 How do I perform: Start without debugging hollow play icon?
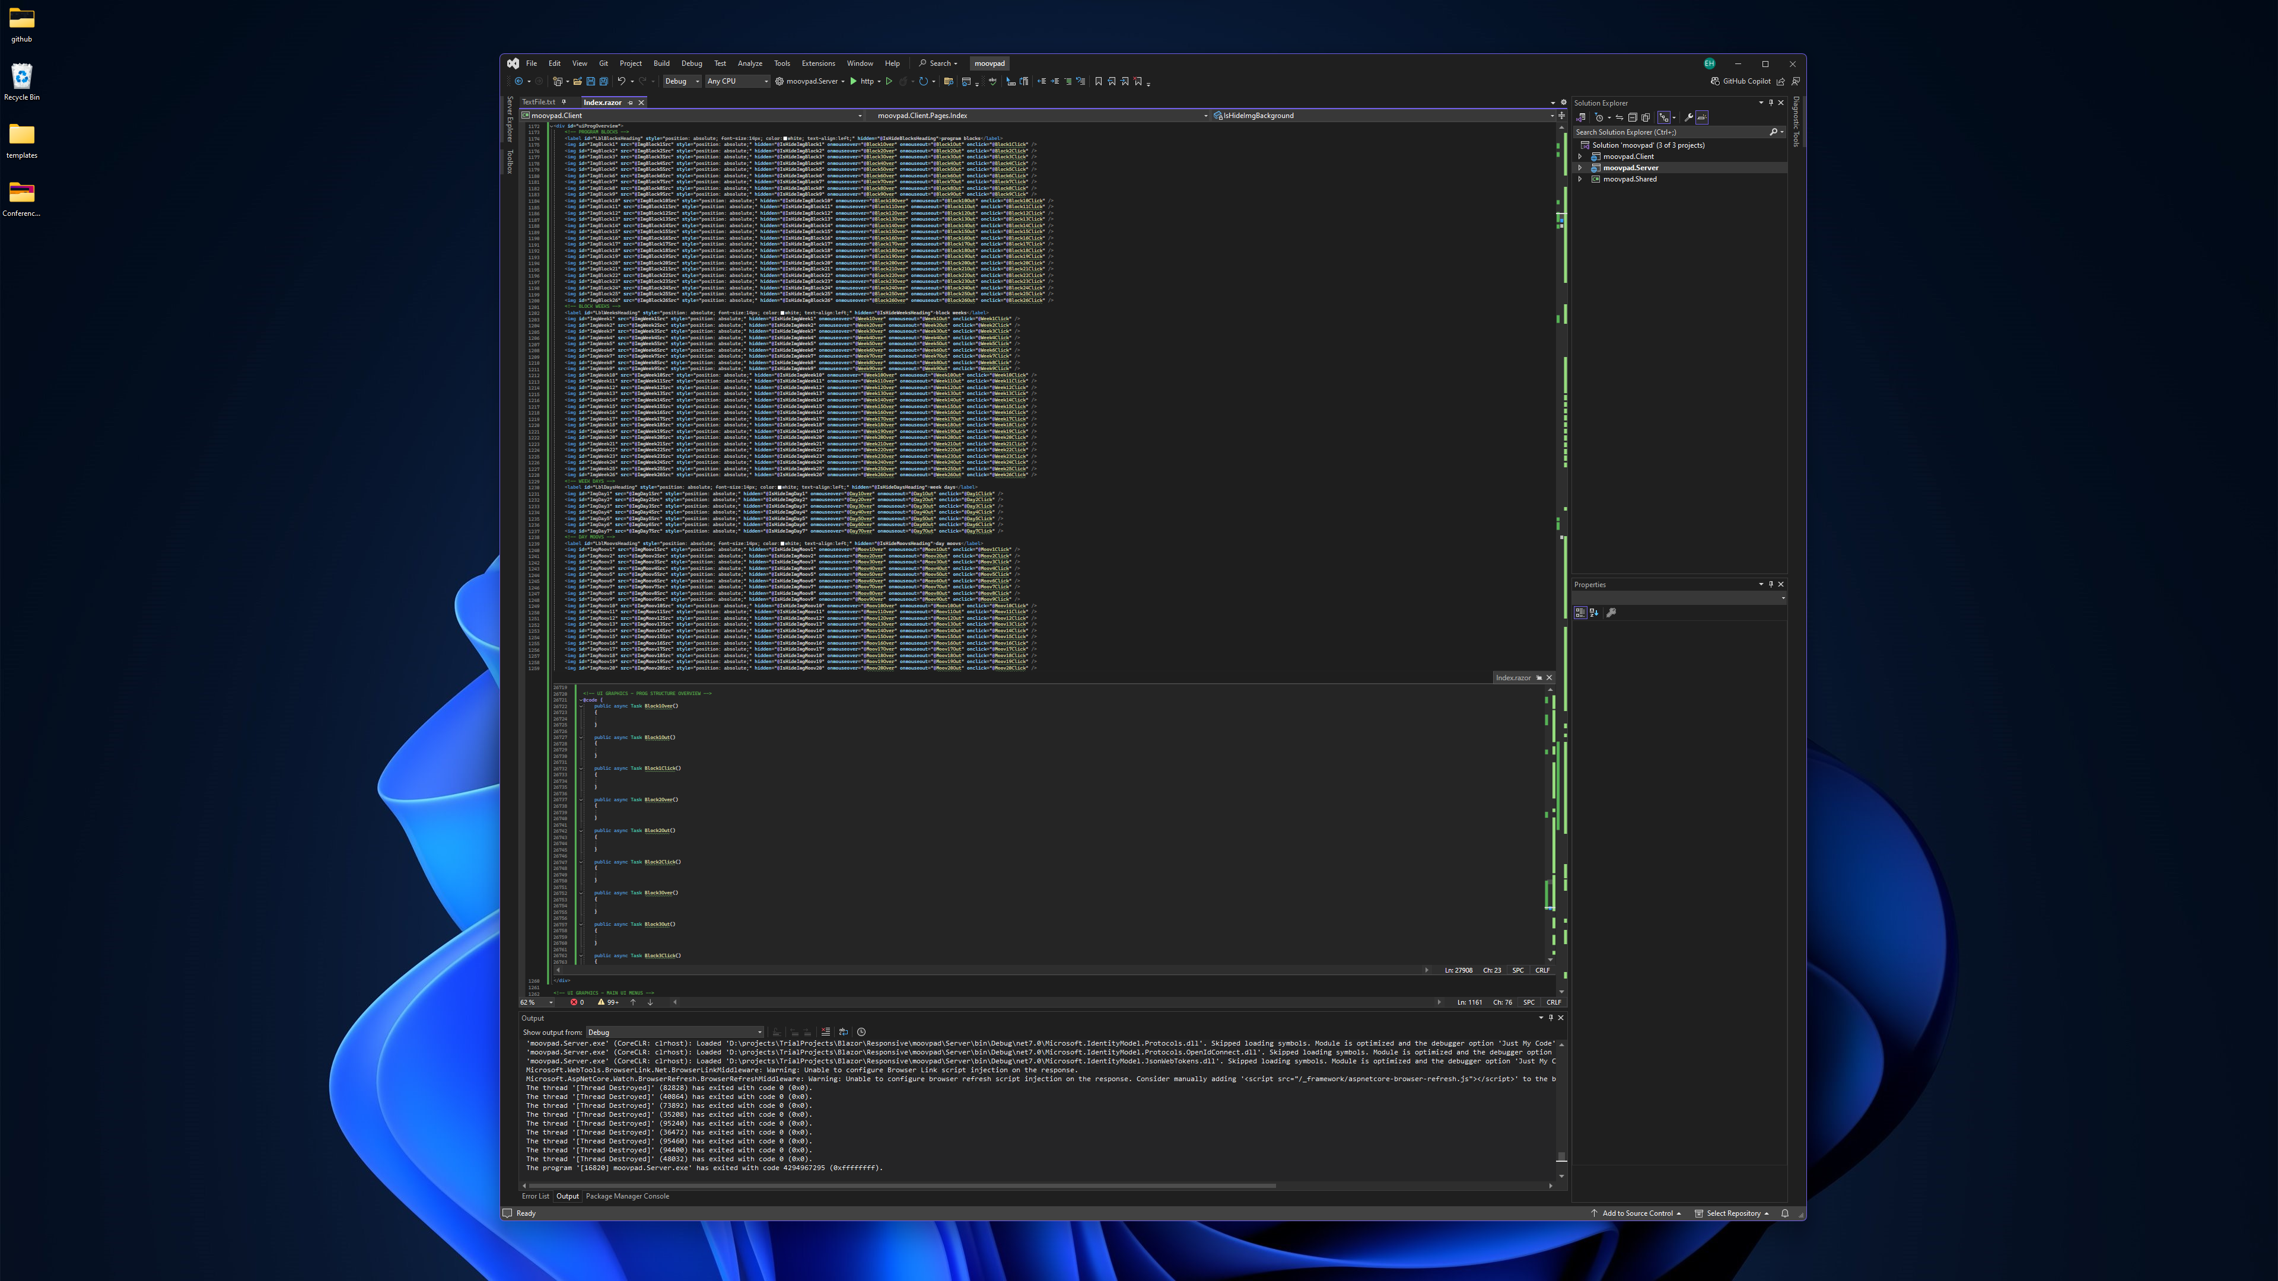(890, 81)
